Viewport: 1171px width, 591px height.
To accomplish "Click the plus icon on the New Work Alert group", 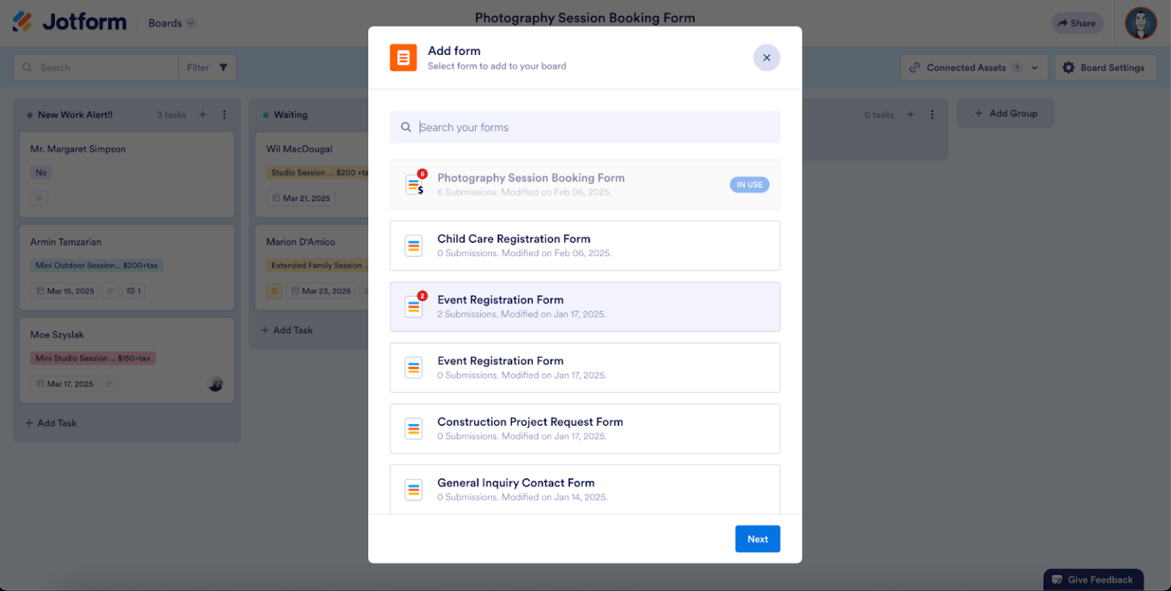I will click(x=201, y=114).
